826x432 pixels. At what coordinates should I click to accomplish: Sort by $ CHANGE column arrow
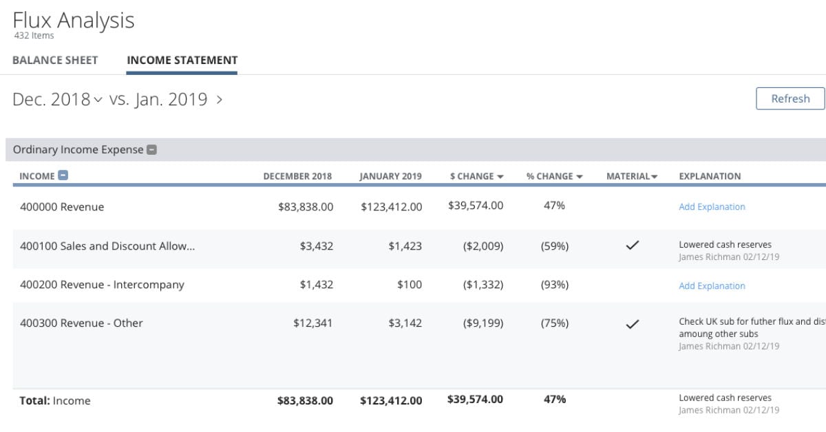coord(500,177)
